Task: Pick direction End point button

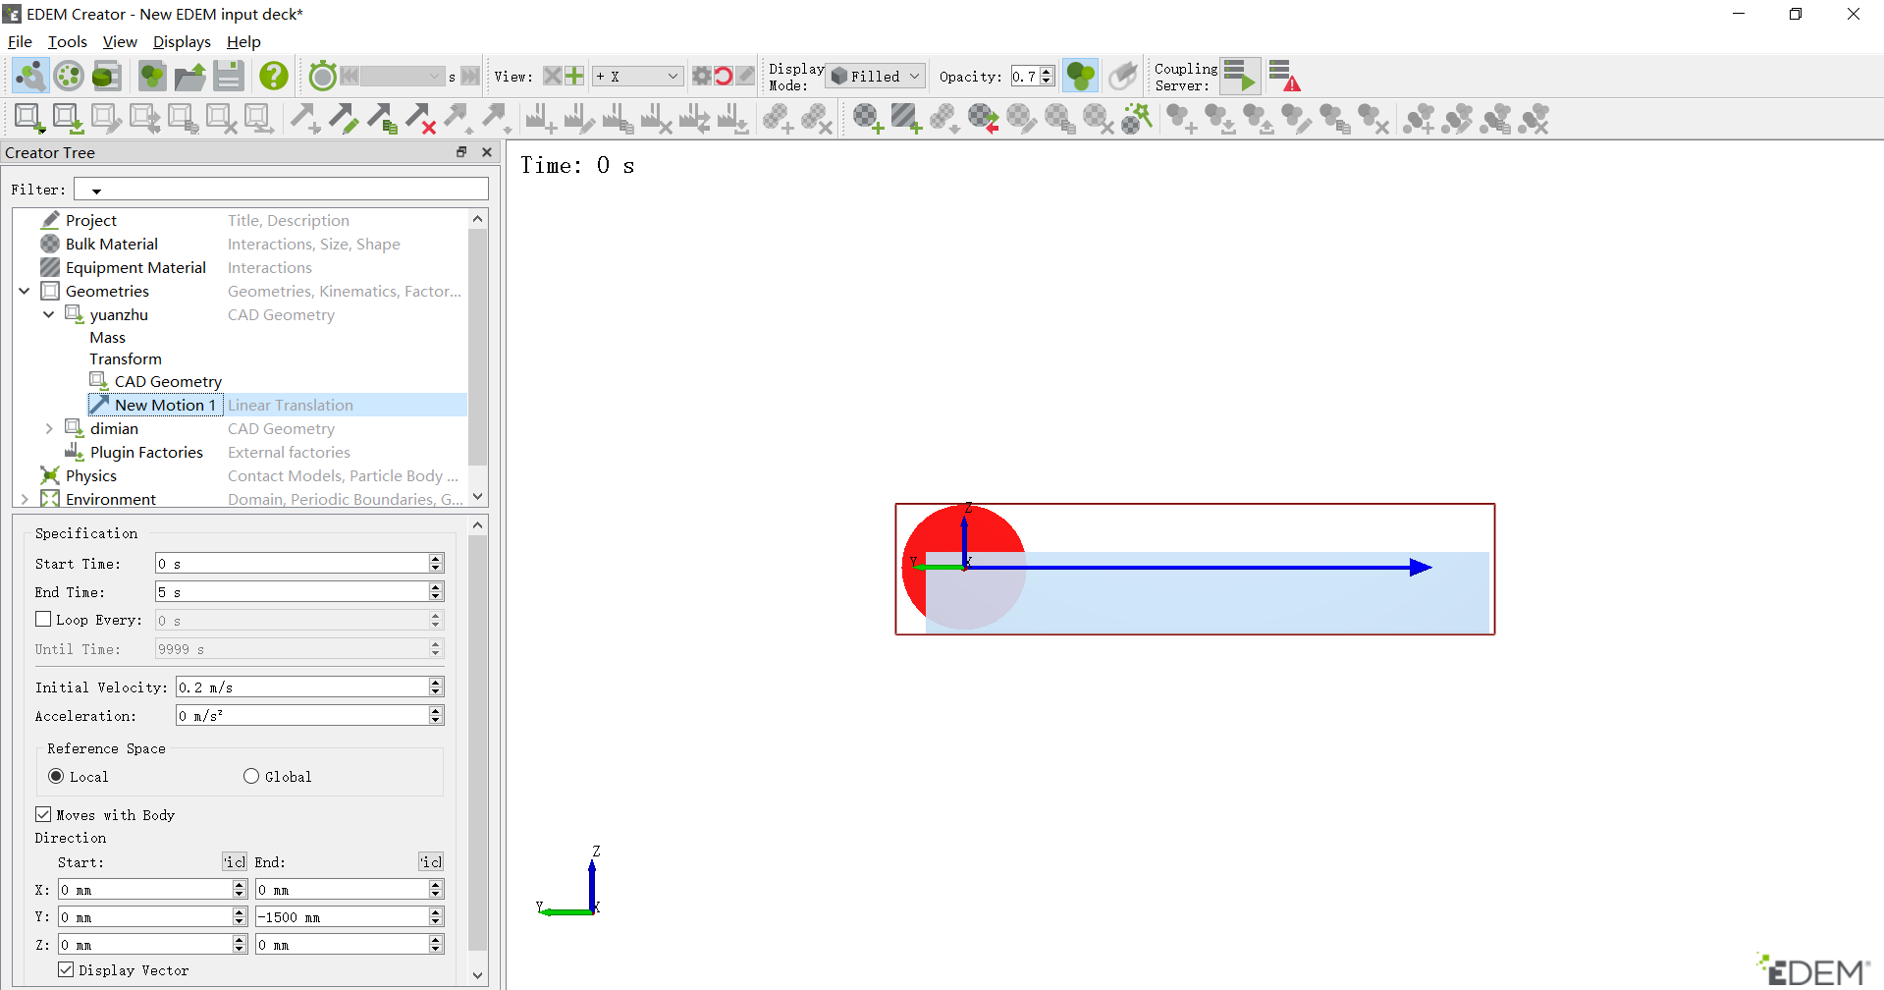Action: coord(431,861)
